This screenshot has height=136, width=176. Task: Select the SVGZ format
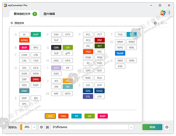tap(100, 91)
